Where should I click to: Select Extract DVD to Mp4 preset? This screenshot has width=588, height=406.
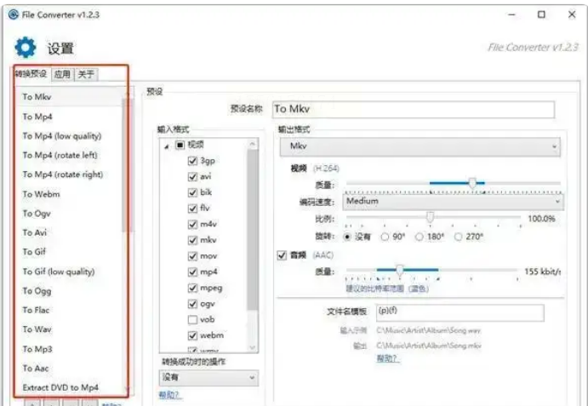[70, 387]
